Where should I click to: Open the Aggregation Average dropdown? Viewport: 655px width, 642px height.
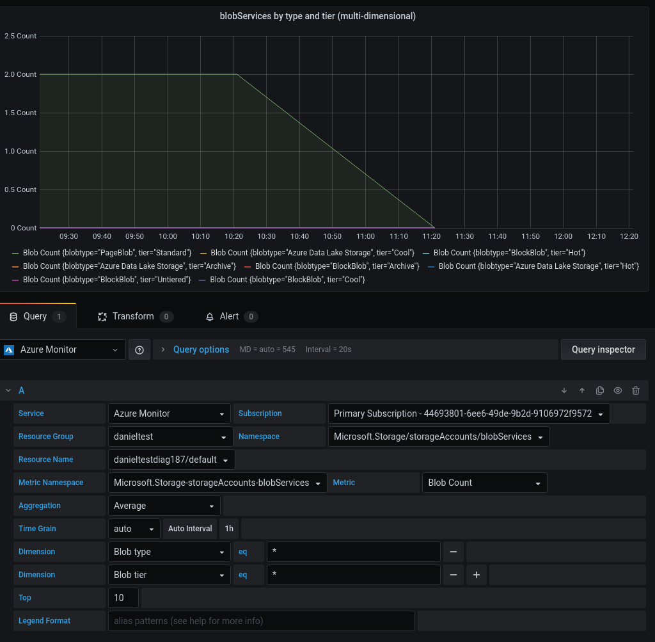164,505
